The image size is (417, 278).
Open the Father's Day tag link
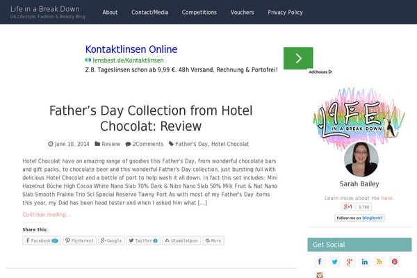192,144
